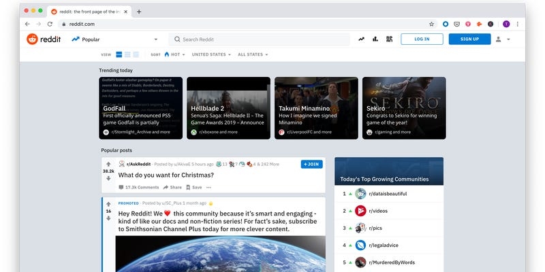Click the Reddit logo home link
This screenshot has height=272, width=545.
tap(44, 39)
